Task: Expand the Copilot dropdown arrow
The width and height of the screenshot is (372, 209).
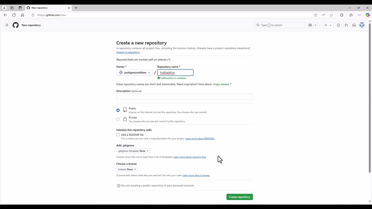Action: pyautogui.click(x=315, y=25)
